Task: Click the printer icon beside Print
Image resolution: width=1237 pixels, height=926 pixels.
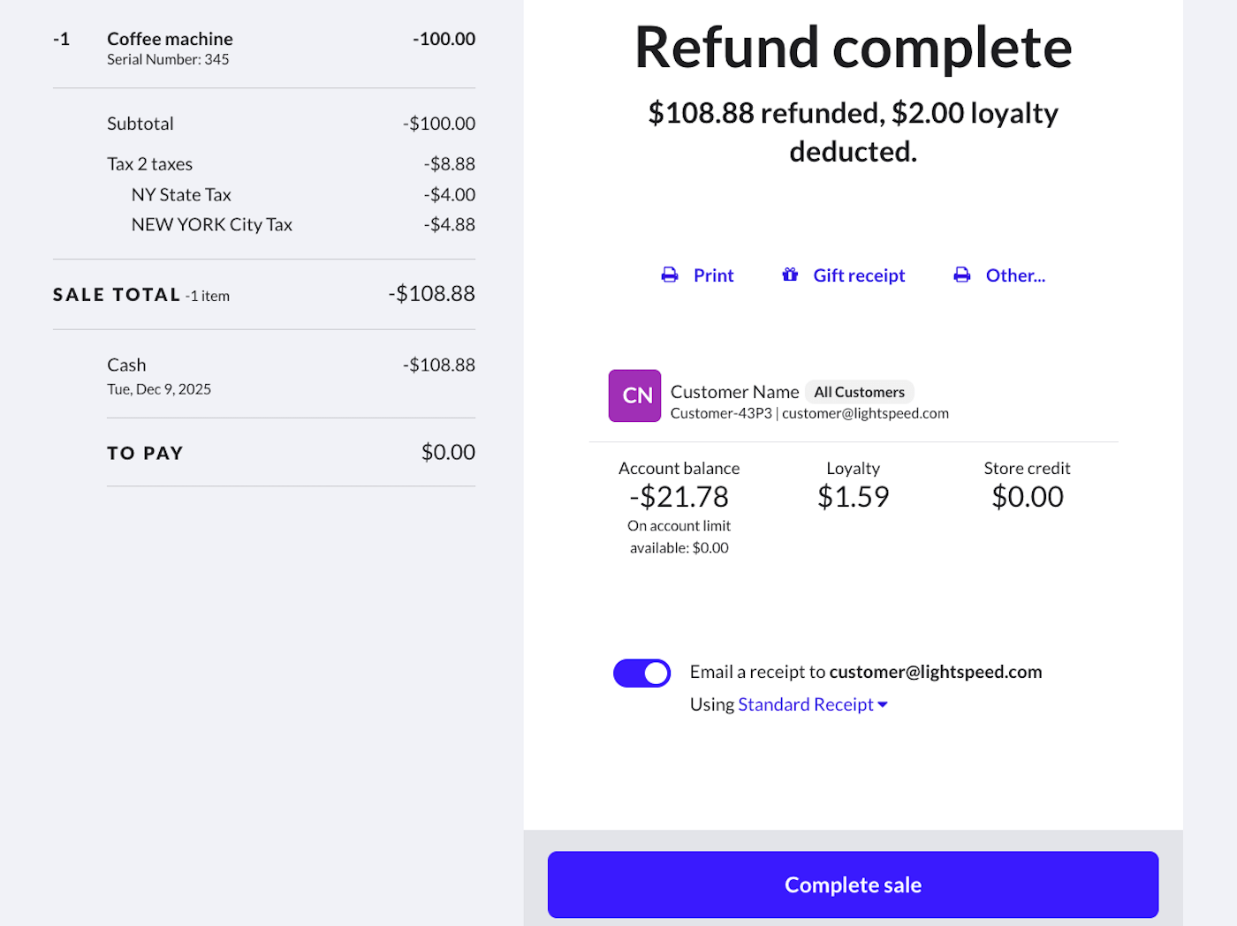Action: [x=670, y=275]
